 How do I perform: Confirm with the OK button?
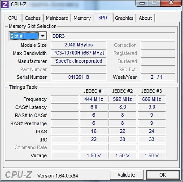pyautogui.click(x=163, y=175)
